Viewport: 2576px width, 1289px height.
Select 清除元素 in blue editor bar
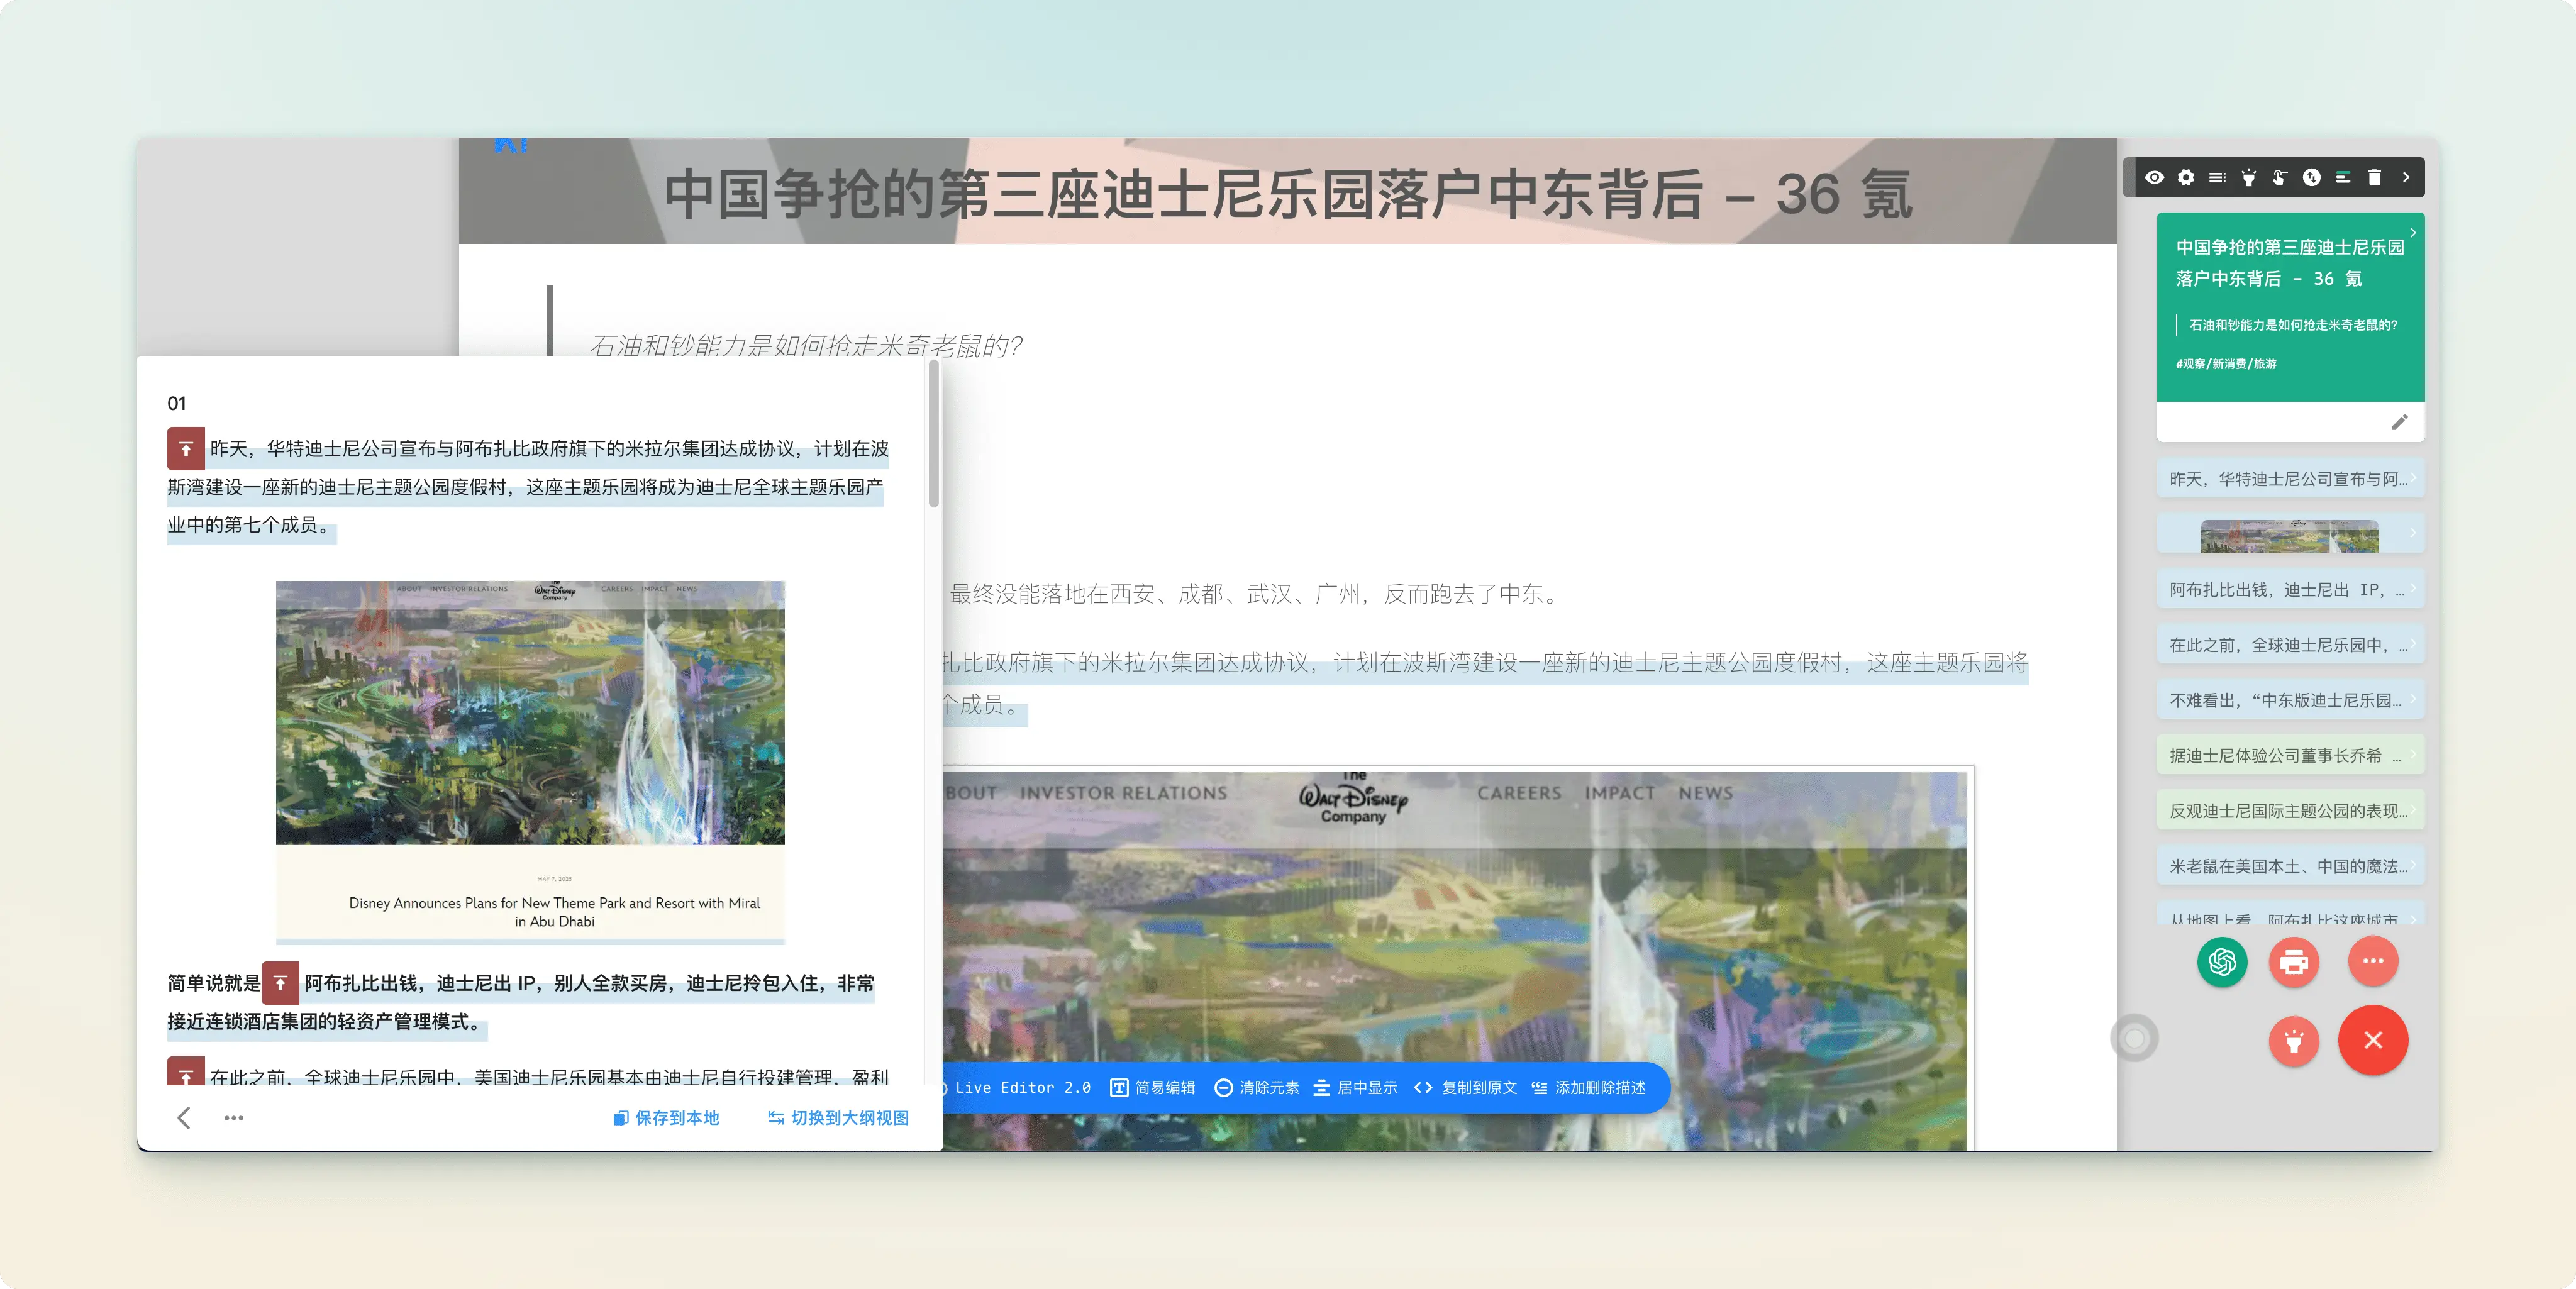pyautogui.click(x=1257, y=1088)
